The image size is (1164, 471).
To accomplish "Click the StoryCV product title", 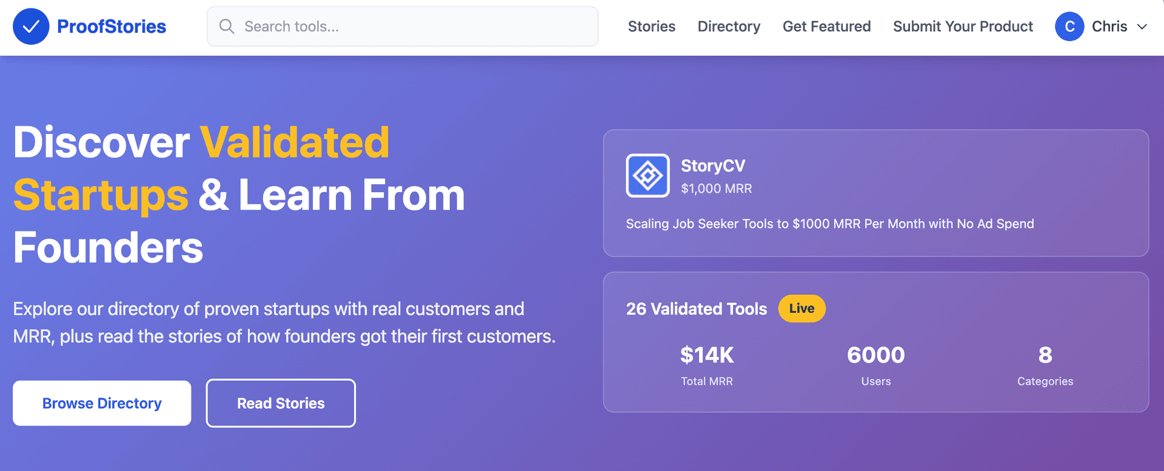I will (713, 165).
